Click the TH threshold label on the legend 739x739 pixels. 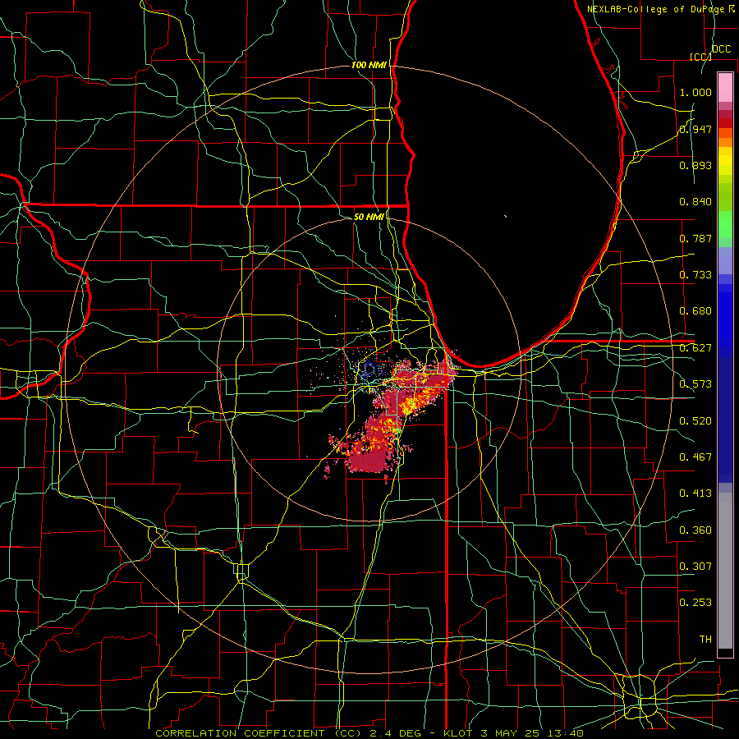pos(705,640)
